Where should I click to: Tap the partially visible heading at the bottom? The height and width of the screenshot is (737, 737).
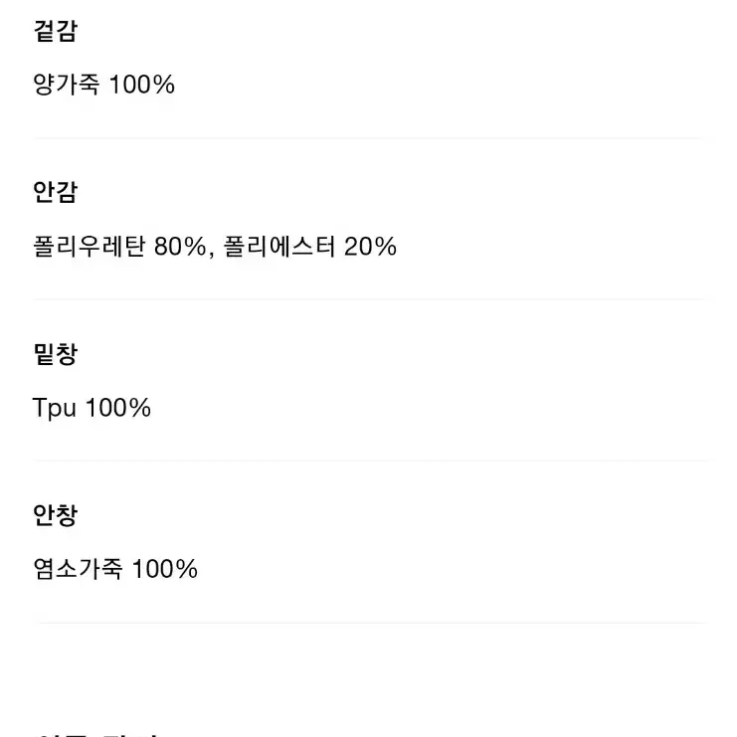click(x=96, y=733)
